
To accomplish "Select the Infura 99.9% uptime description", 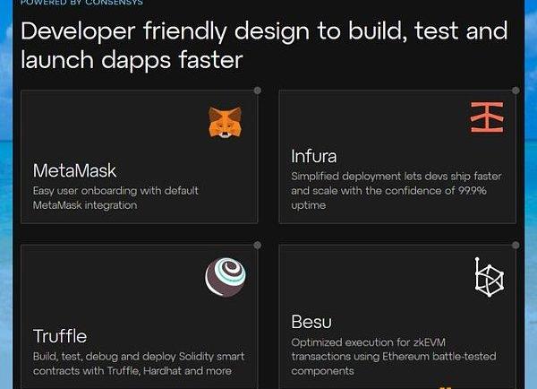I will click(x=388, y=190).
